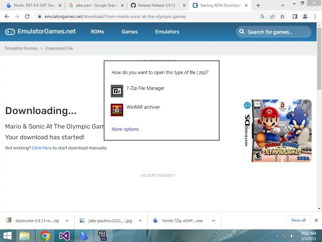Open the Windows Start menu

8,236
